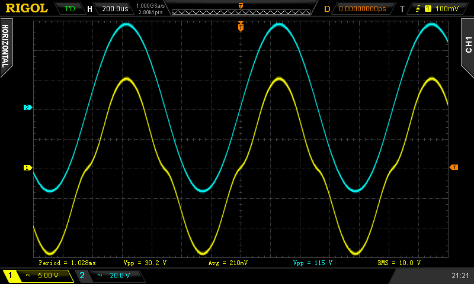The width and height of the screenshot is (474, 284).
Task: Click the orange D delay label
Action: 327,9
